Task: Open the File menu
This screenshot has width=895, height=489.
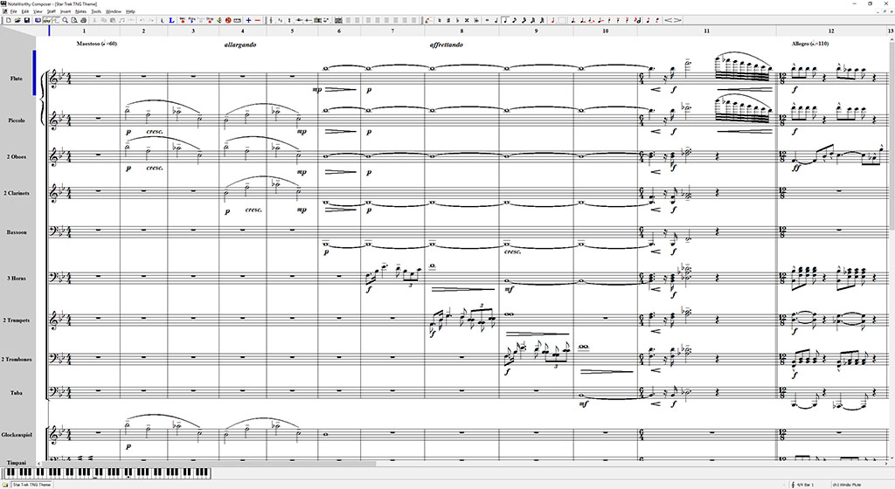Action: (13, 11)
